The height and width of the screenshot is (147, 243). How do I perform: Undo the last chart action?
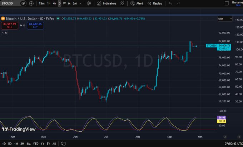click(170, 4)
